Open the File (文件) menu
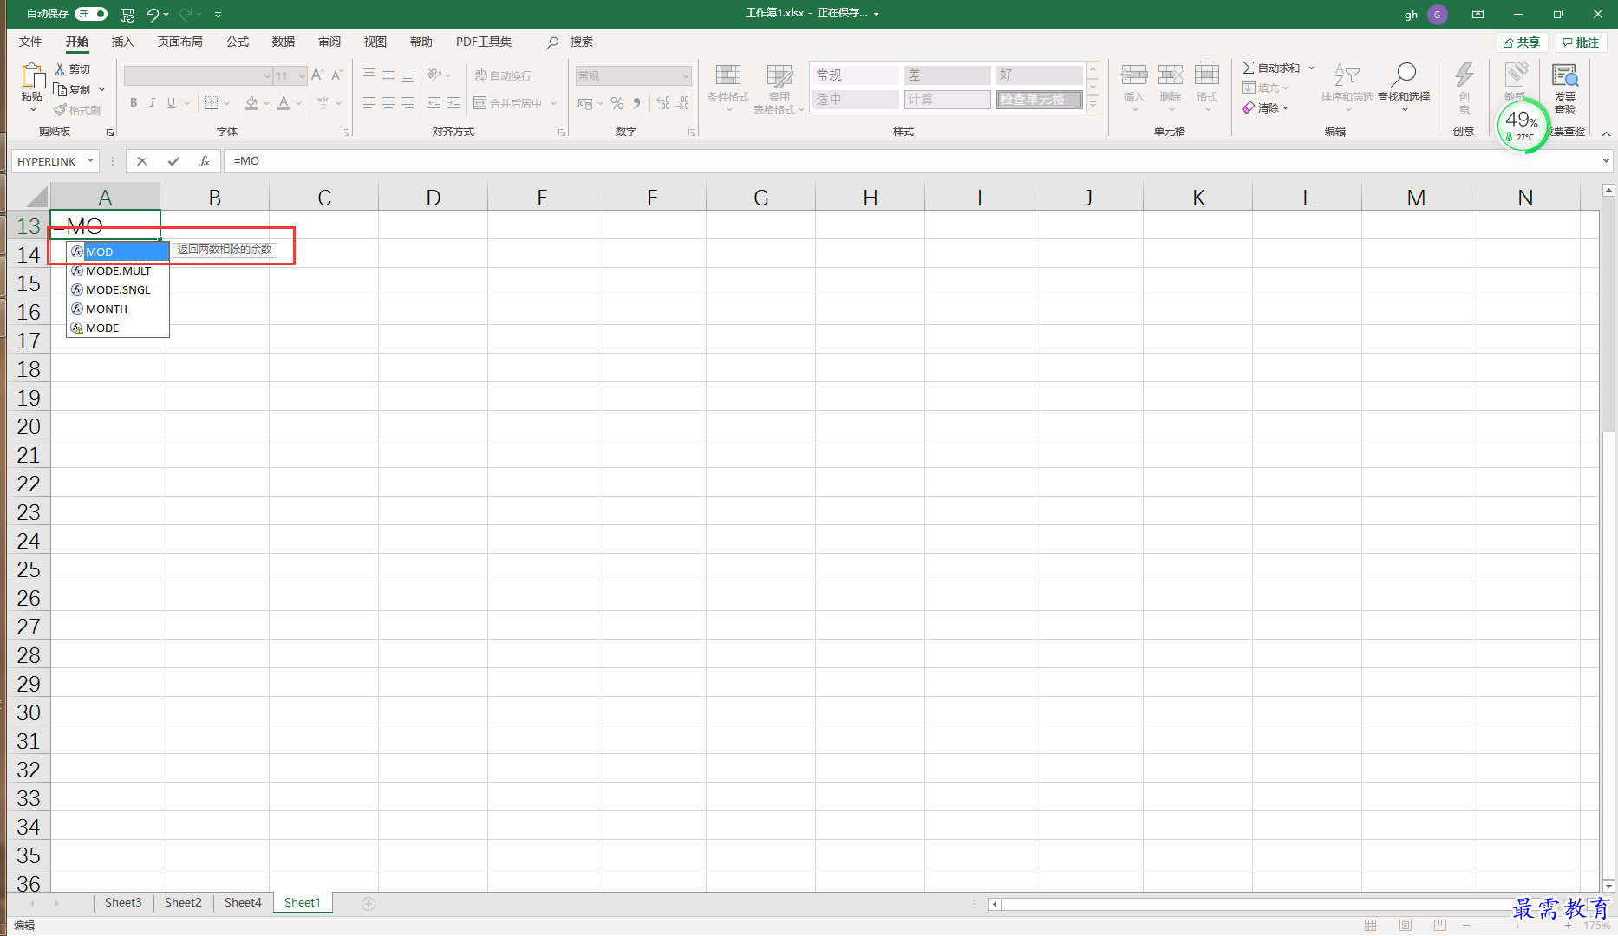The height and width of the screenshot is (936, 1618). point(30,42)
